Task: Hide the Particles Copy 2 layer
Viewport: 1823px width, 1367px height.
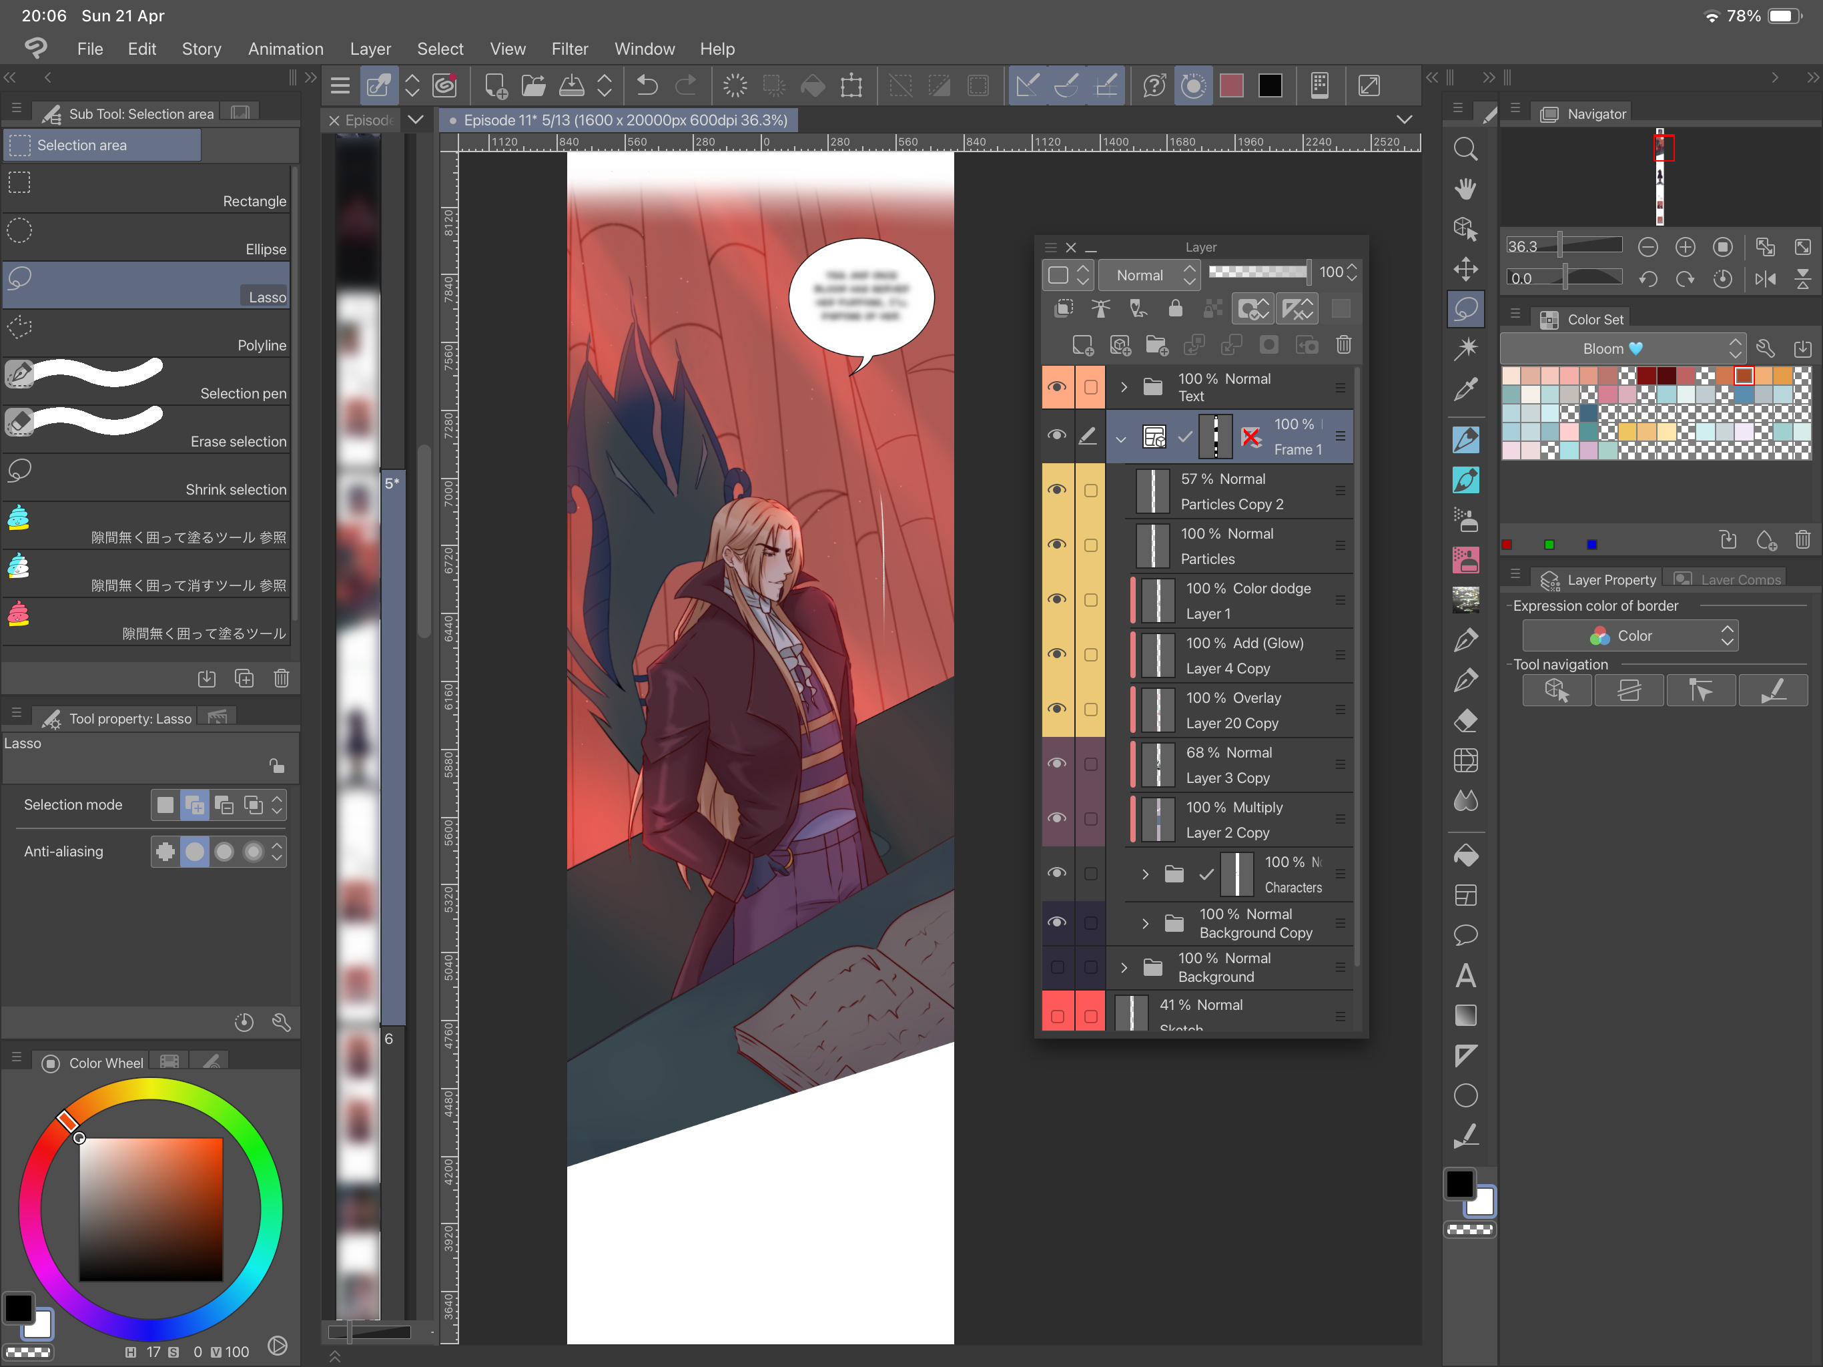Action: (x=1056, y=490)
